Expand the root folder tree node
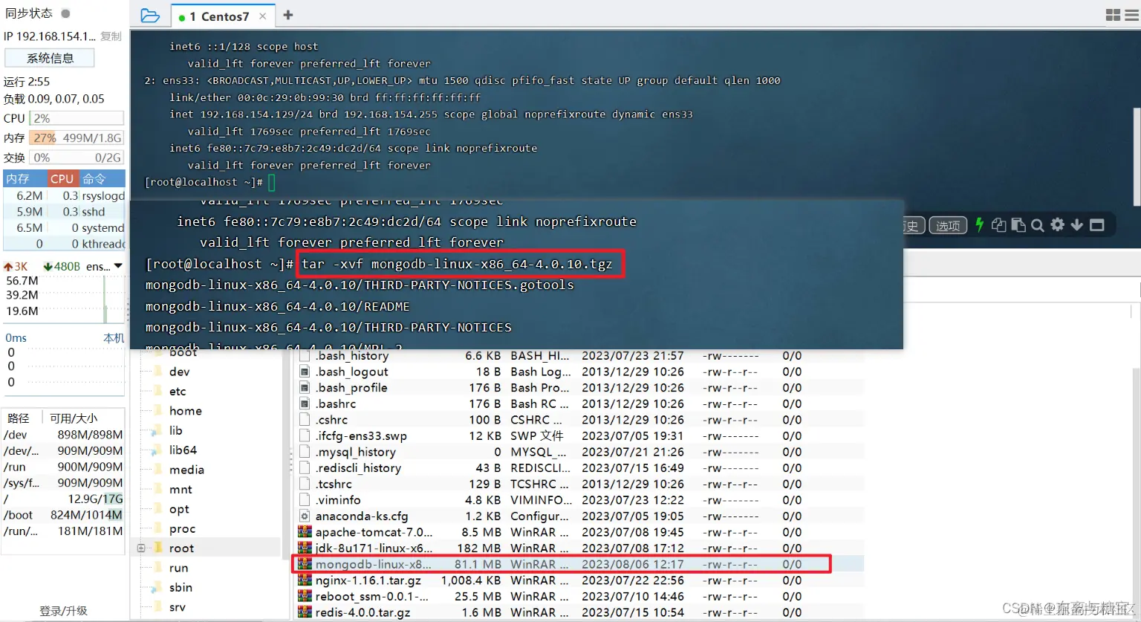Viewport: 1141px width, 622px height. pos(141,548)
